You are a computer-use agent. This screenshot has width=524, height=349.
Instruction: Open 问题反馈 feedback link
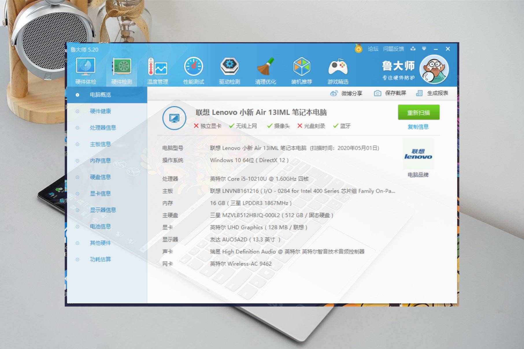393,49
